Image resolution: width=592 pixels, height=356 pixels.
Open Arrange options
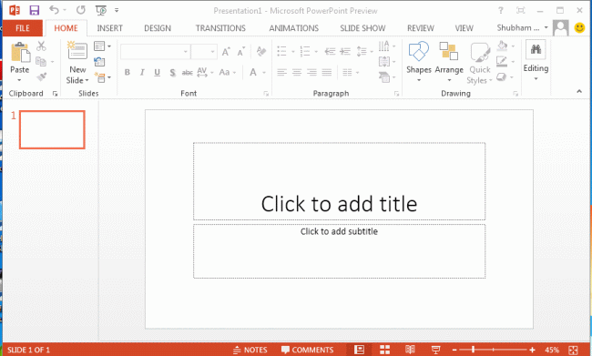coord(449,62)
